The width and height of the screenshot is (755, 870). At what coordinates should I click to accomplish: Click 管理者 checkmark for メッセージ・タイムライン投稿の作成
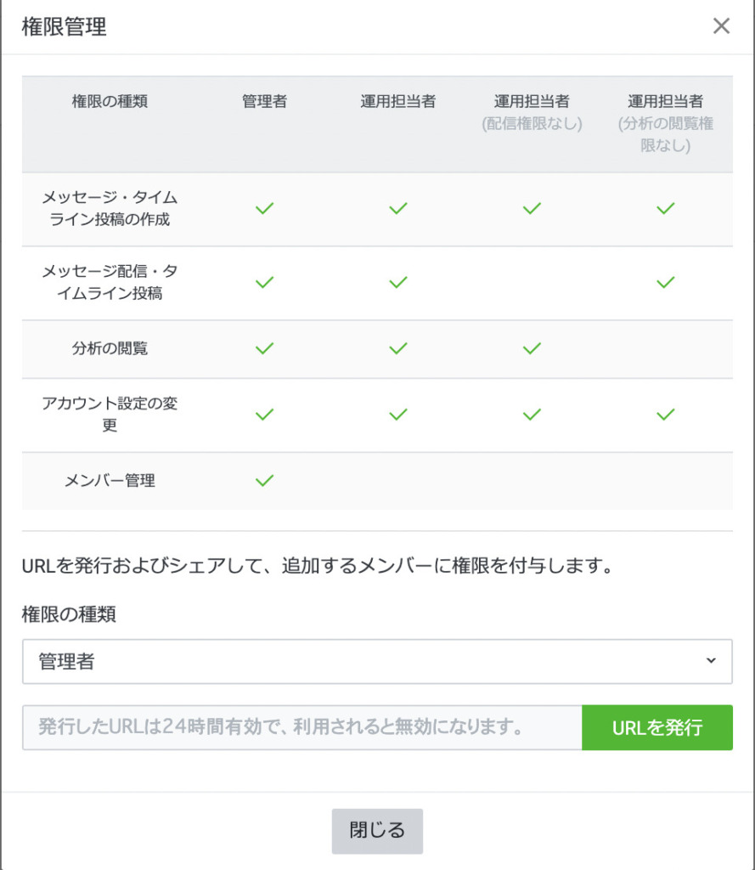coord(265,208)
